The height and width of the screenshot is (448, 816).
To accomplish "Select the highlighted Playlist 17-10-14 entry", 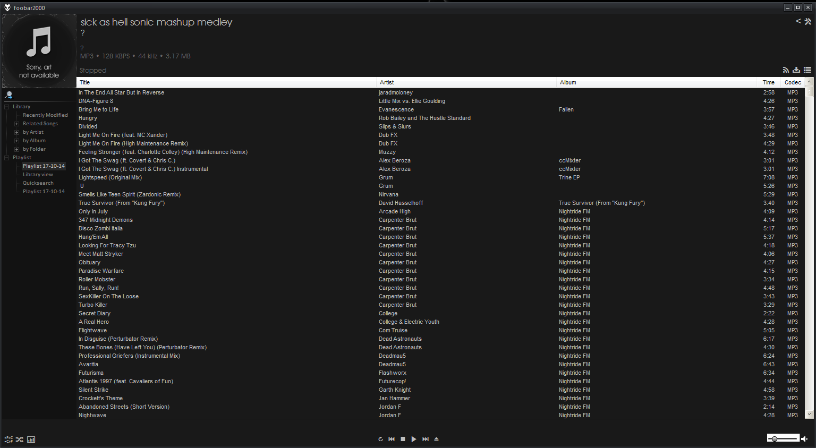I will (44, 166).
